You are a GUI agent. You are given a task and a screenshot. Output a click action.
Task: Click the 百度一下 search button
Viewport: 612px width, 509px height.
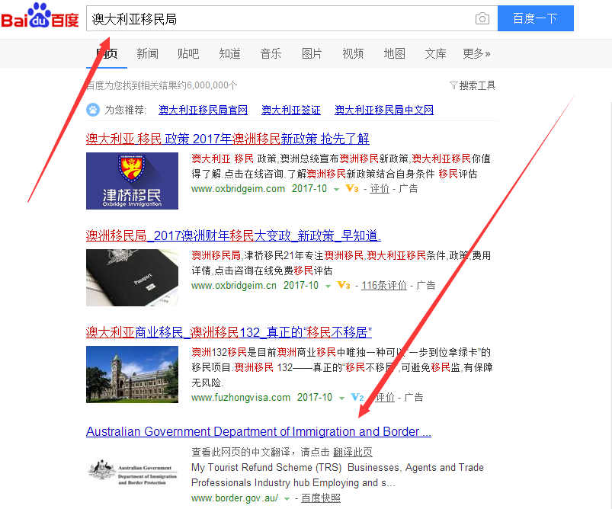[536, 18]
